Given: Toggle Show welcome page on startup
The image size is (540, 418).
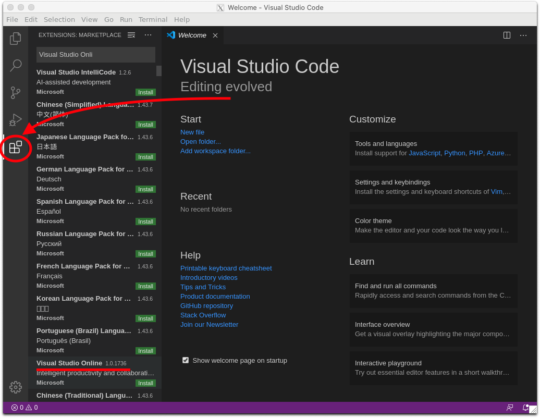Looking at the screenshot, I should pyautogui.click(x=186, y=361).
